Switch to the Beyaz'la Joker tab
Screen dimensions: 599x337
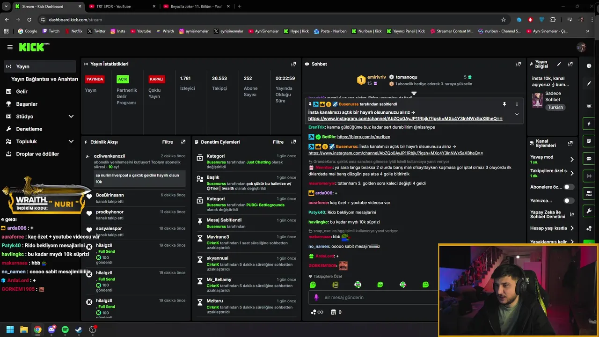point(197,7)
